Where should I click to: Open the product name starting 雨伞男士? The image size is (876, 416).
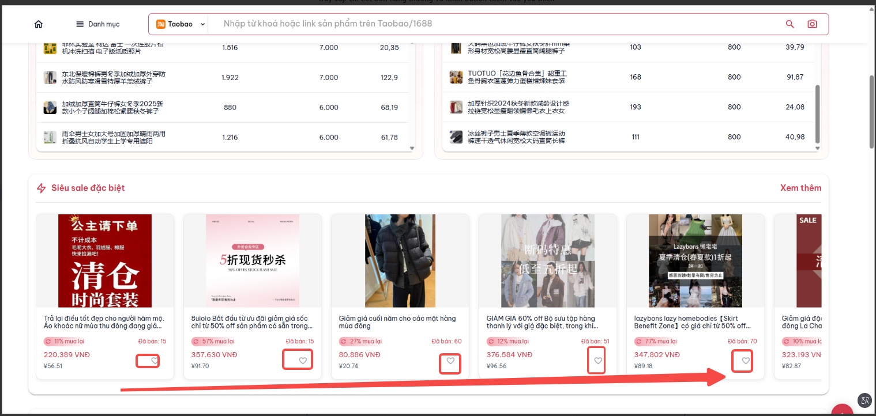point(114,137)
